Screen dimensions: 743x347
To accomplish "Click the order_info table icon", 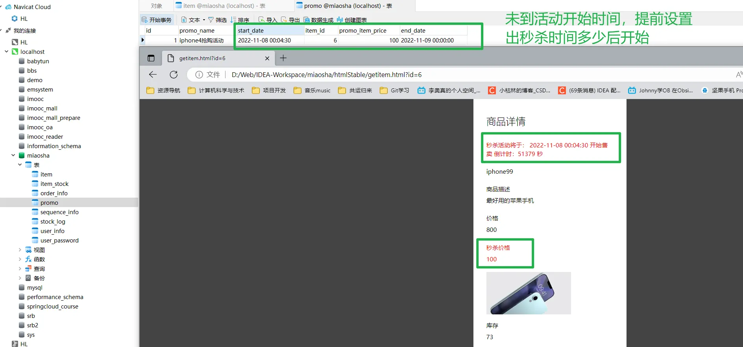I will point(35,193).
